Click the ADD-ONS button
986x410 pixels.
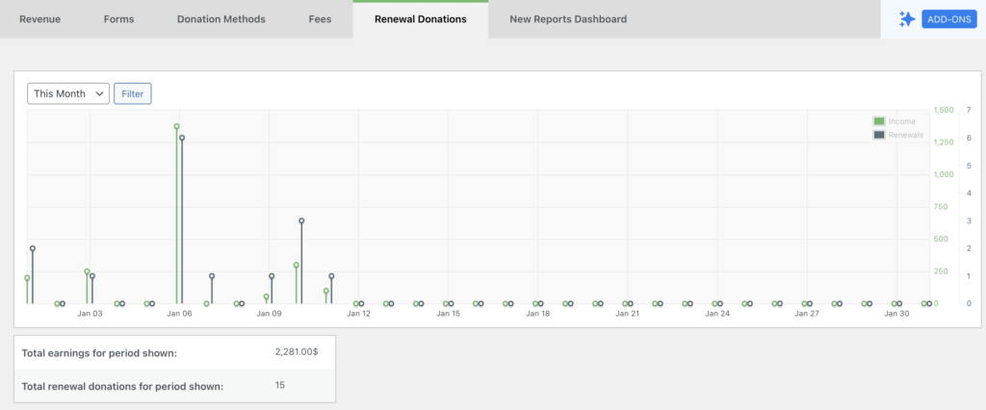[948, 19]
